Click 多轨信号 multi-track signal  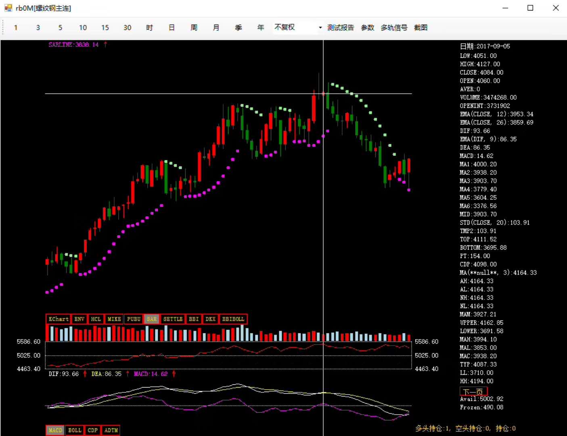[x=394, y=27]
